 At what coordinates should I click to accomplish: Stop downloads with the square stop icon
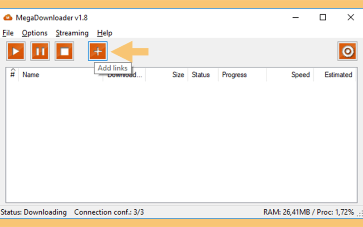point(64,51)
